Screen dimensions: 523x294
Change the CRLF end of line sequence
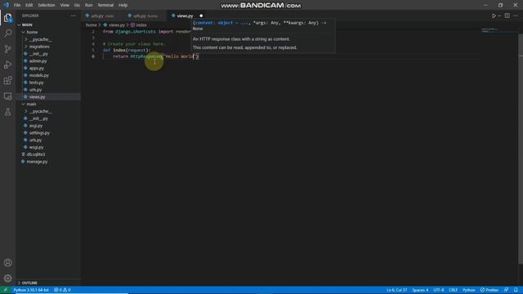pos(453,290)
